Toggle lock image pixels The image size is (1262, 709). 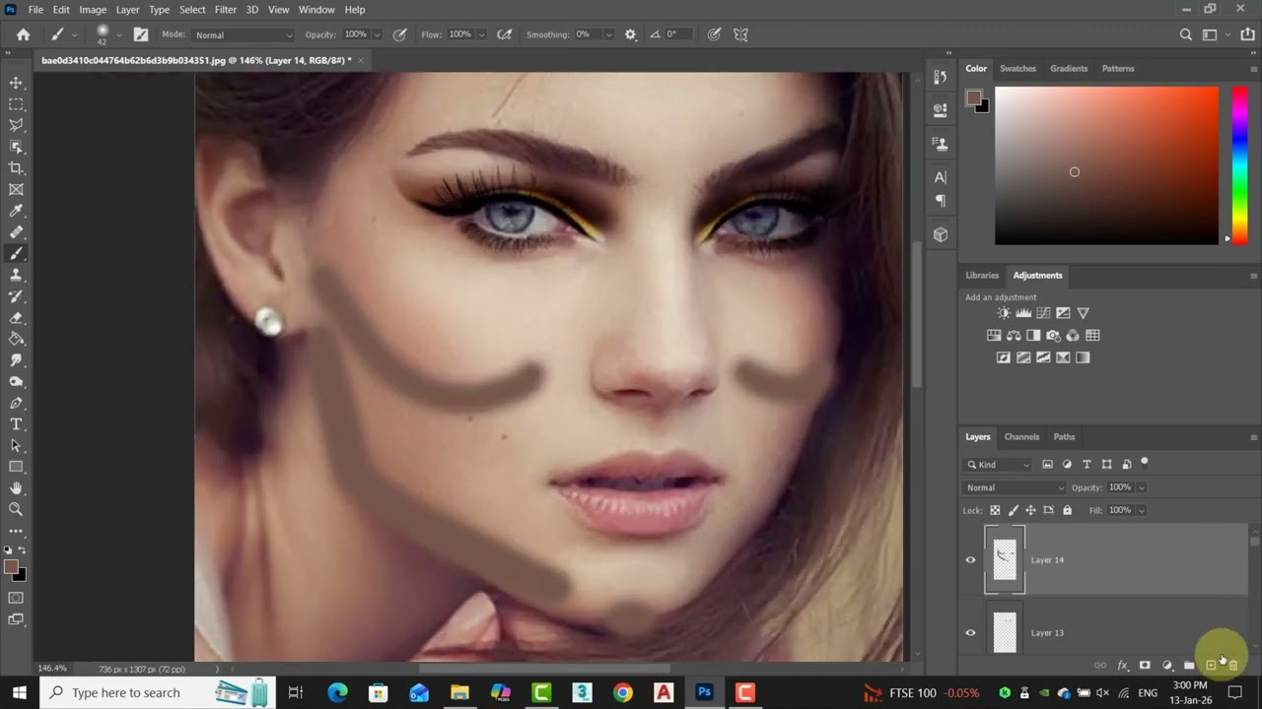(1013, 510)
